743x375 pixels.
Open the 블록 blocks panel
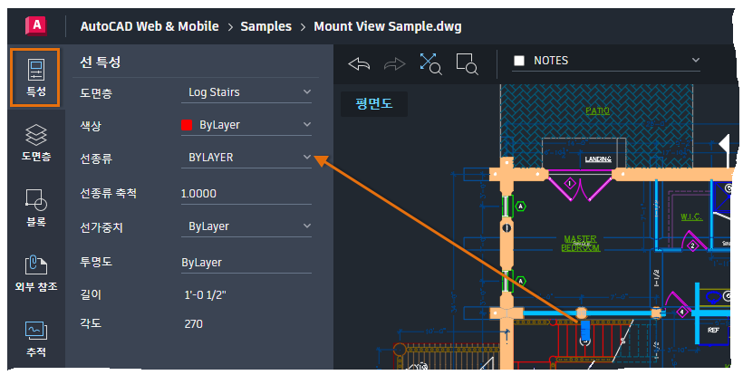[x=36, y=207]
